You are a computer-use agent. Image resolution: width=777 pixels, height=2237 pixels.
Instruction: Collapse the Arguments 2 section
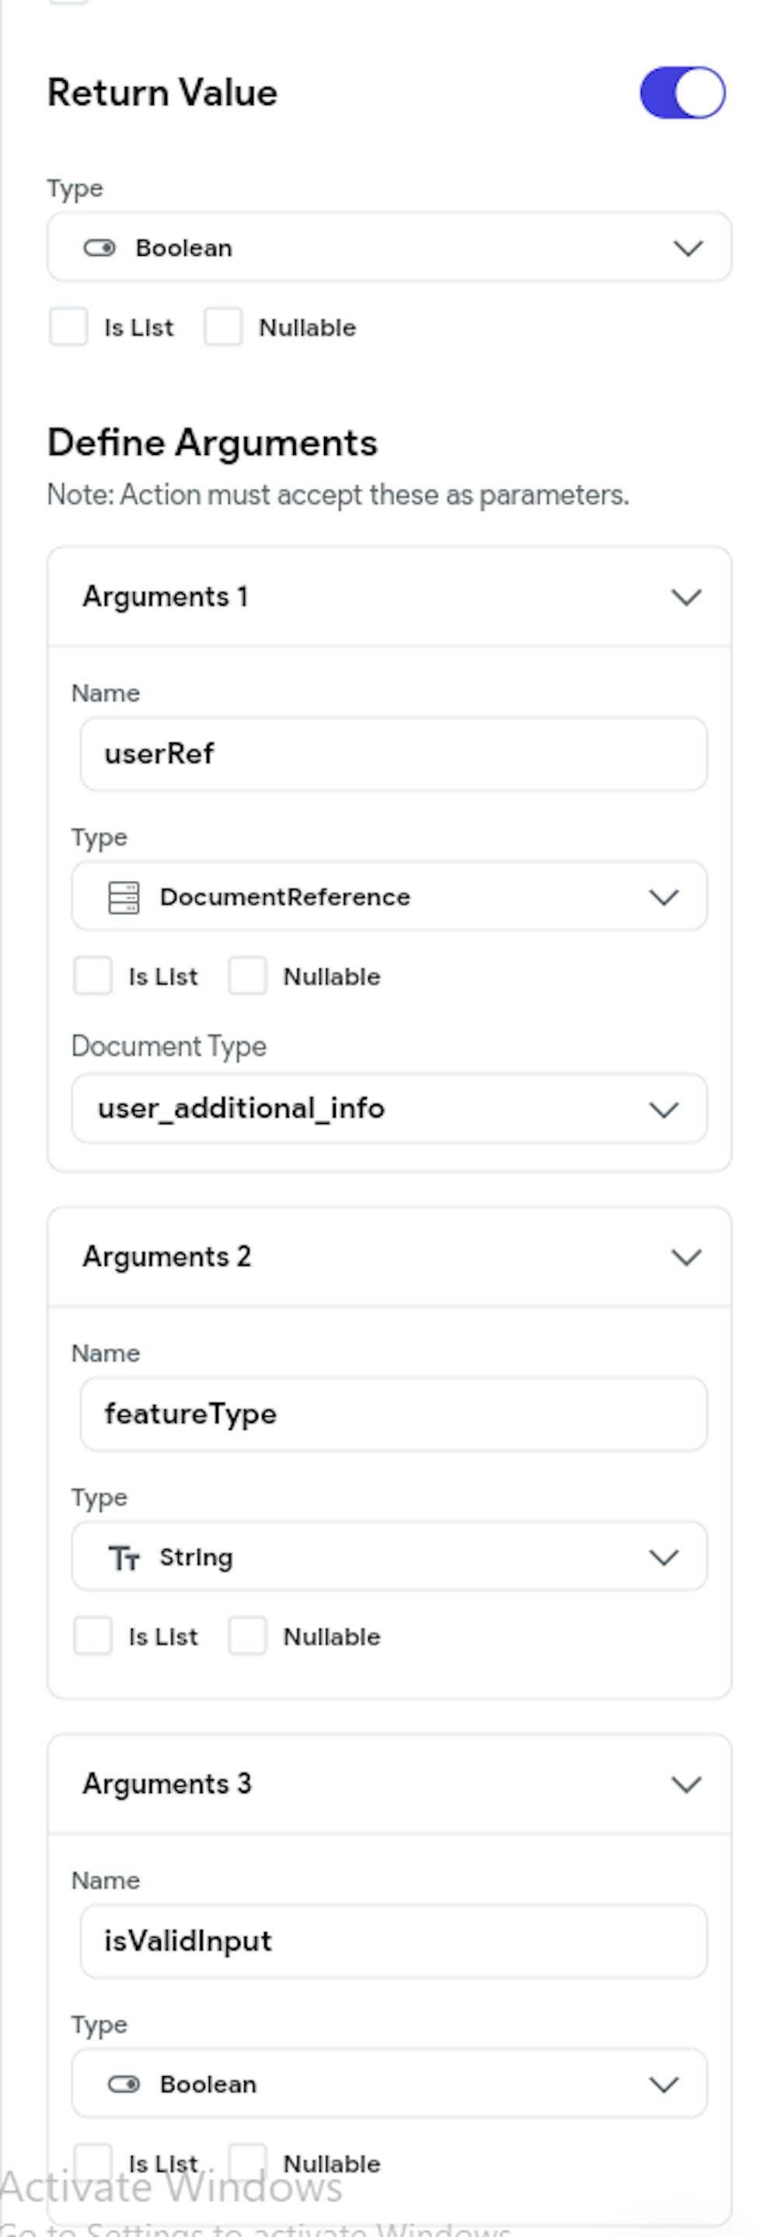(x=686, y=1257)
